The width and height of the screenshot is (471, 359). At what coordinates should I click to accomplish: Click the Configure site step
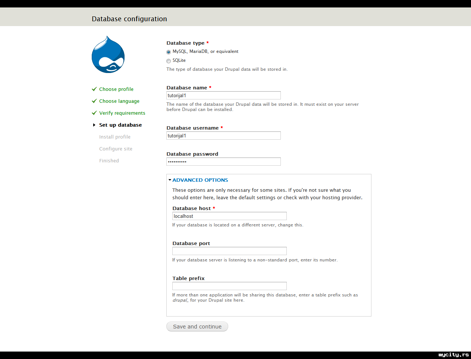[116, 149]
